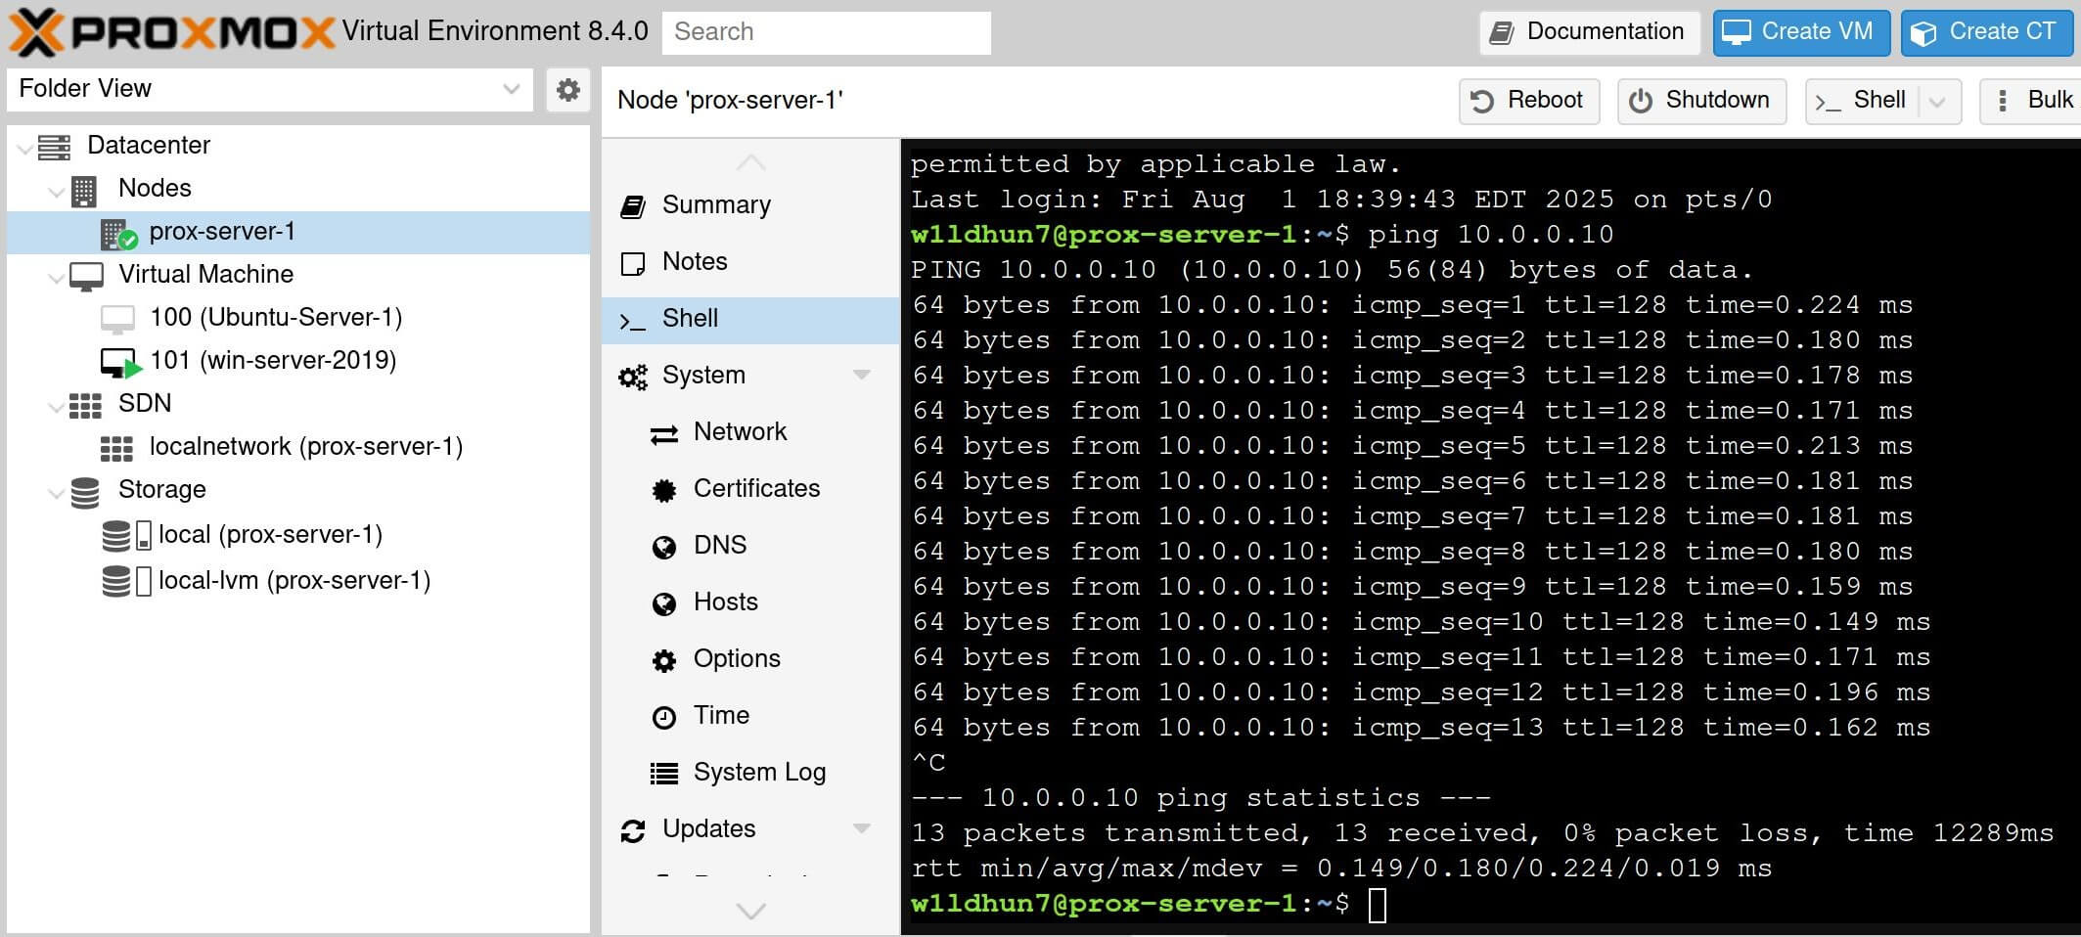Click the Shutdown button
The height and width of the screenshot is (937, 2081).
coord(1701,102)
